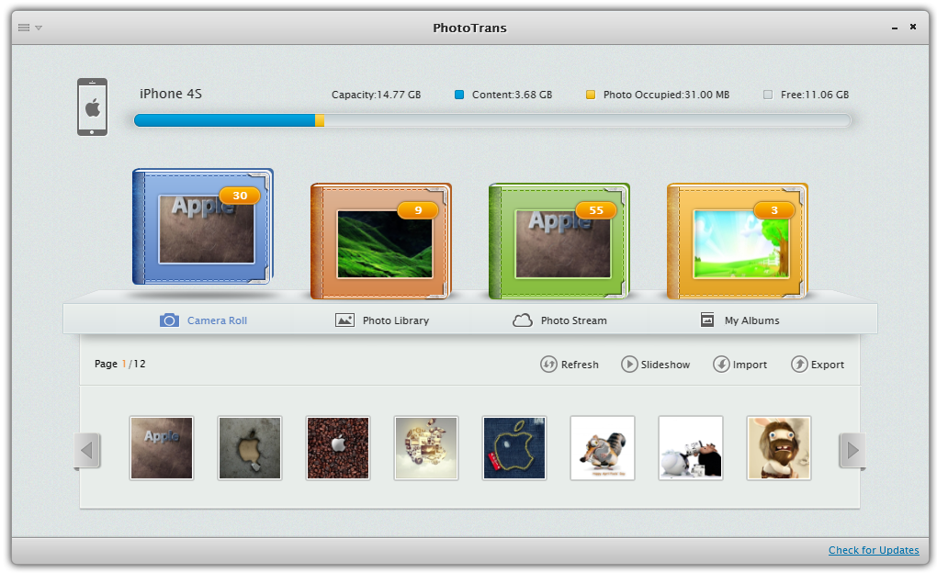This screenshot has width=937, height=573.
Task: Select the denim Apple logo thumbnail
Action: click(514, 448)
